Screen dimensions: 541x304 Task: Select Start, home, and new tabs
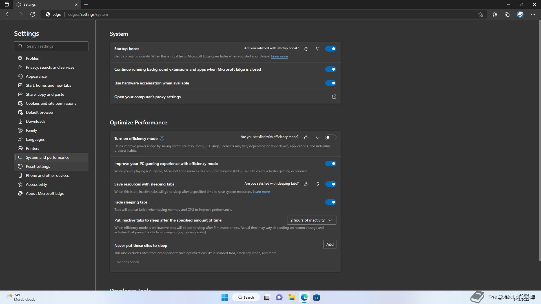(51, 85)
